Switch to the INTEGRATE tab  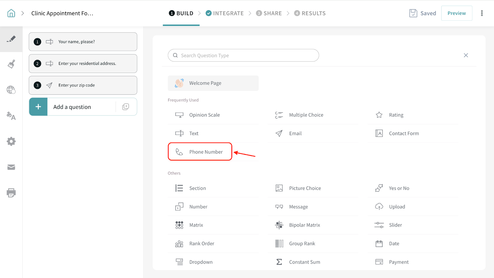[x=225, y=13]
